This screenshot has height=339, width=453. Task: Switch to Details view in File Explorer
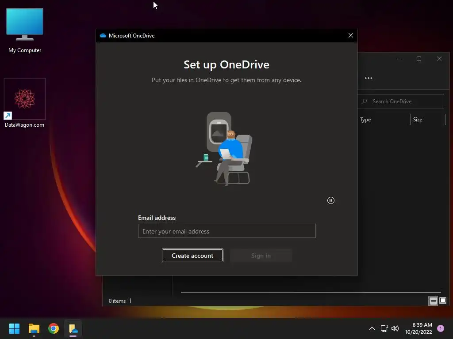(433, 301)
